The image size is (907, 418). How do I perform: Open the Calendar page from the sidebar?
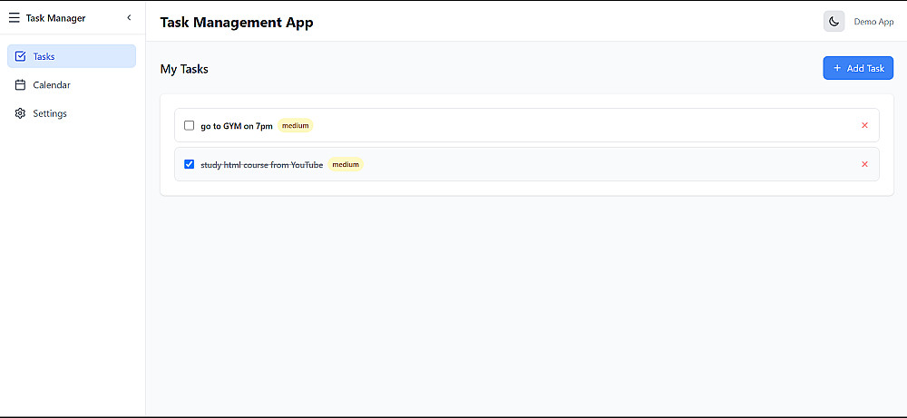click(x=51, y=85)
